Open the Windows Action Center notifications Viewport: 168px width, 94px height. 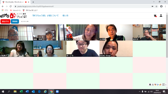[x=164, y=92]
